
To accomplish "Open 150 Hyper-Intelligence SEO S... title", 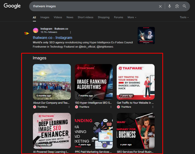I will coord(93,103).
